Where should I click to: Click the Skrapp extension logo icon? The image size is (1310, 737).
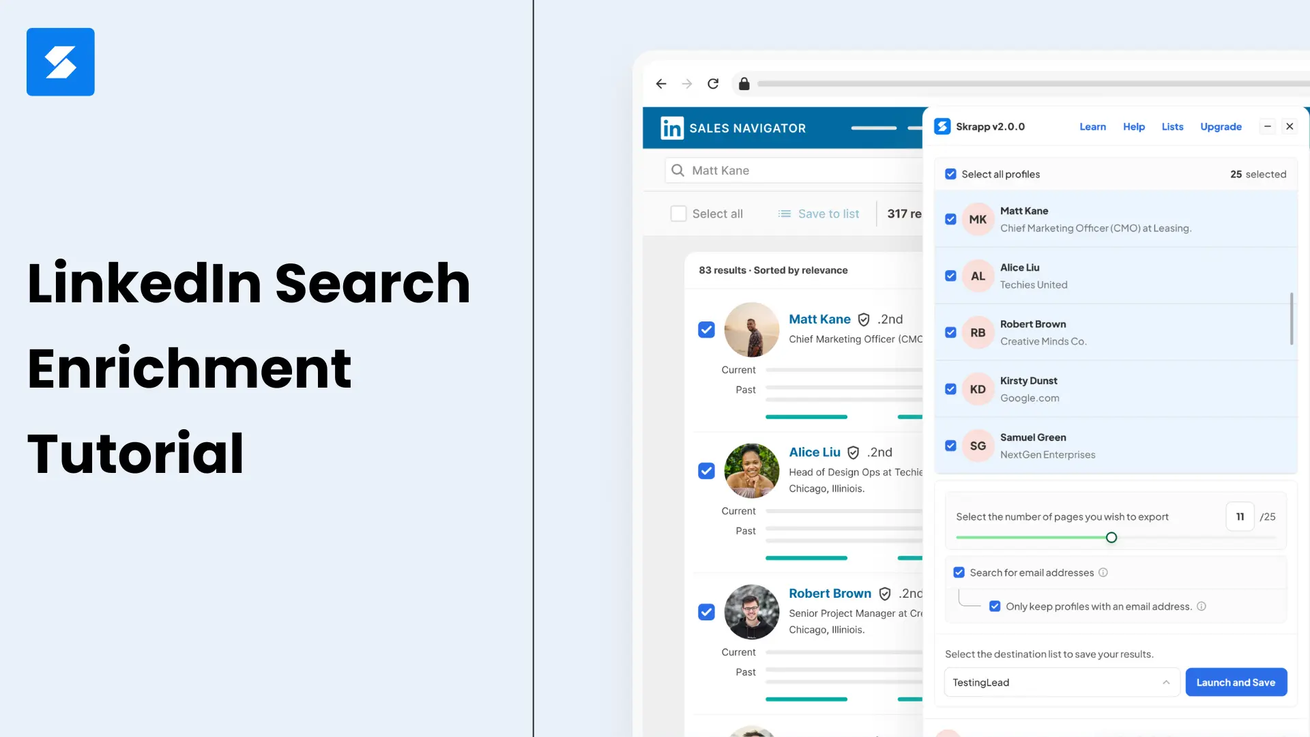[x=942, y=126]
